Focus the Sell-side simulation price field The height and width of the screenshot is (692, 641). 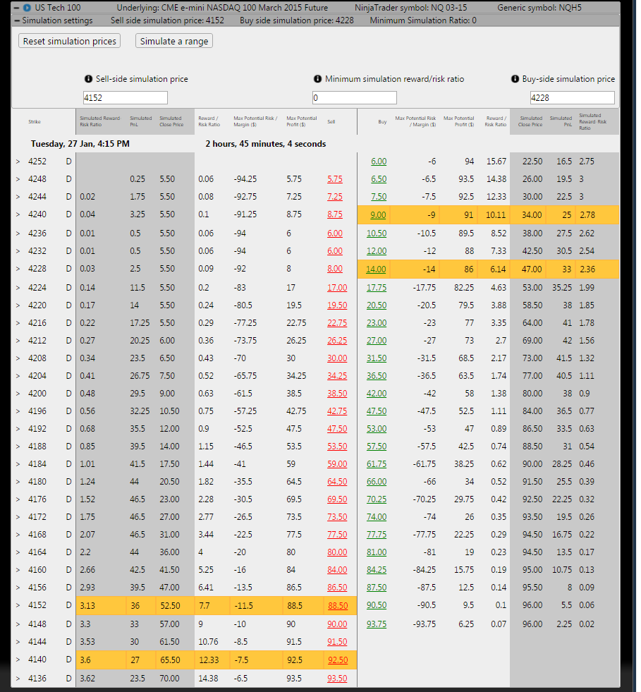point(126,97)
